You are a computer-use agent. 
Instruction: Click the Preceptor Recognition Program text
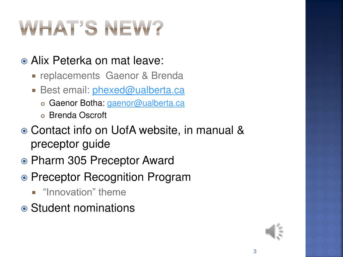[x=111, y=177]
